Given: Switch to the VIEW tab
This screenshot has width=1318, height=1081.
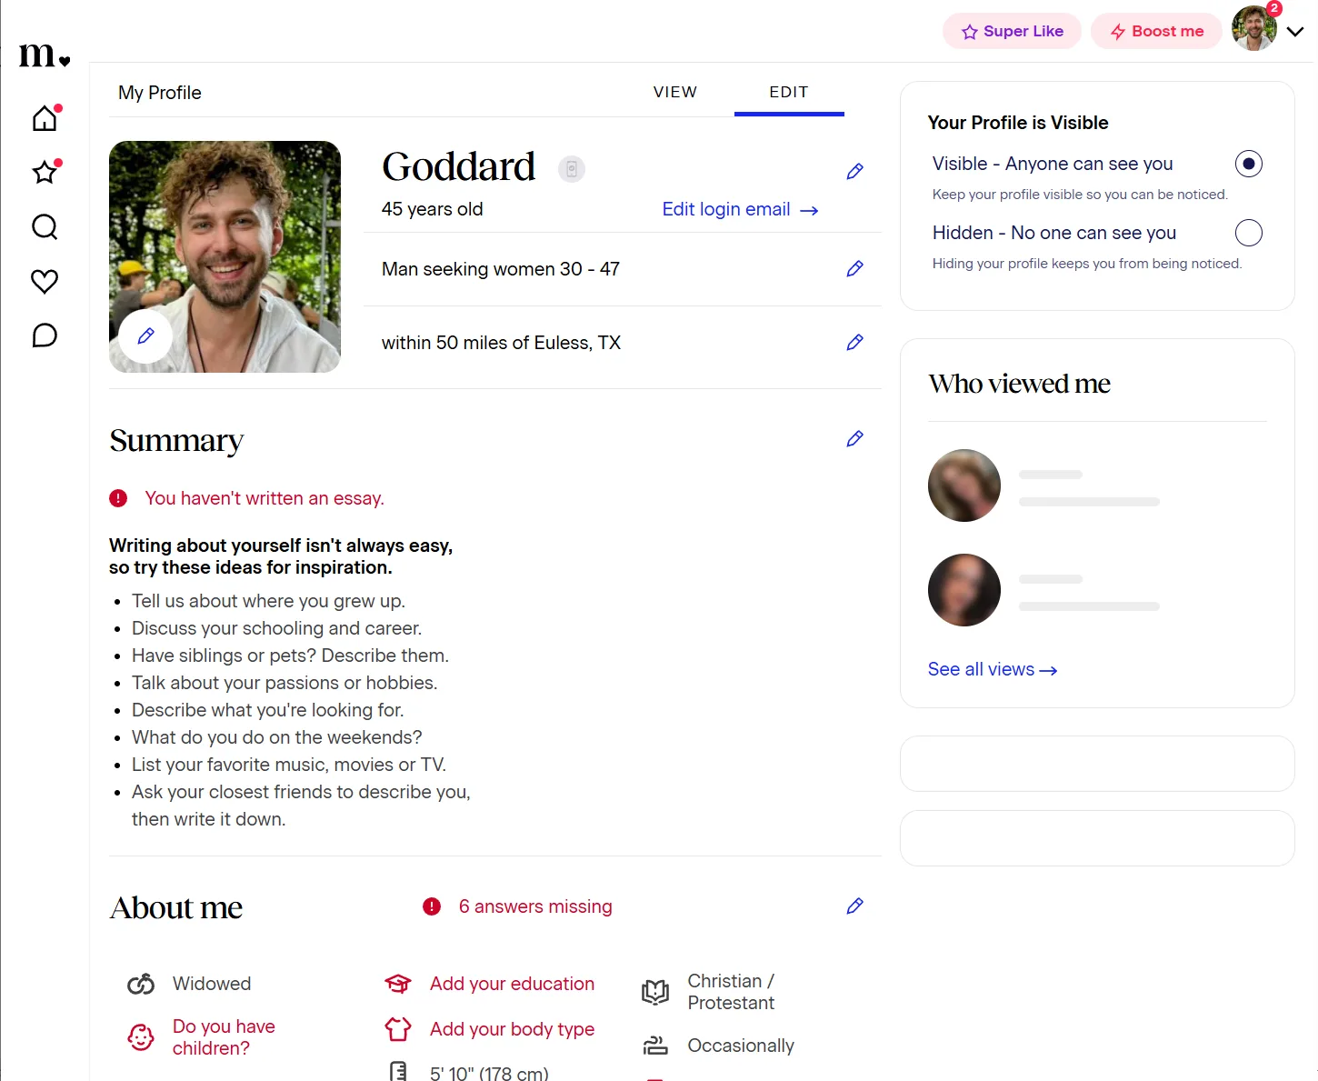Looking at the screenshot, I should [675, 92].
